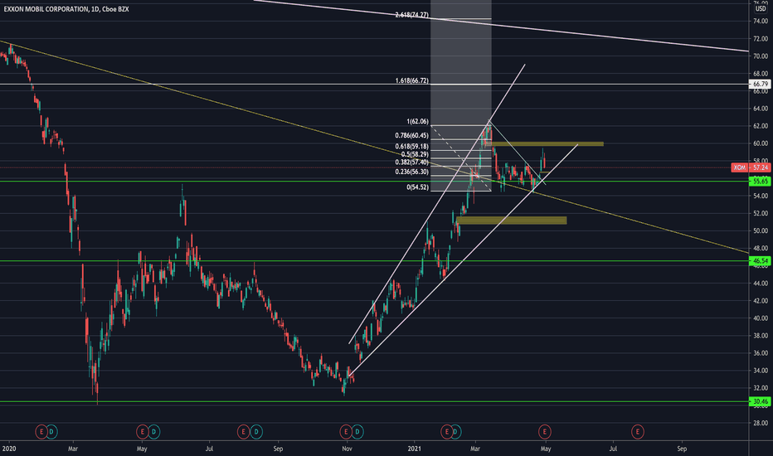Click the 62.00 price axis label
773x456 pixels.
[x=760, y=126]
